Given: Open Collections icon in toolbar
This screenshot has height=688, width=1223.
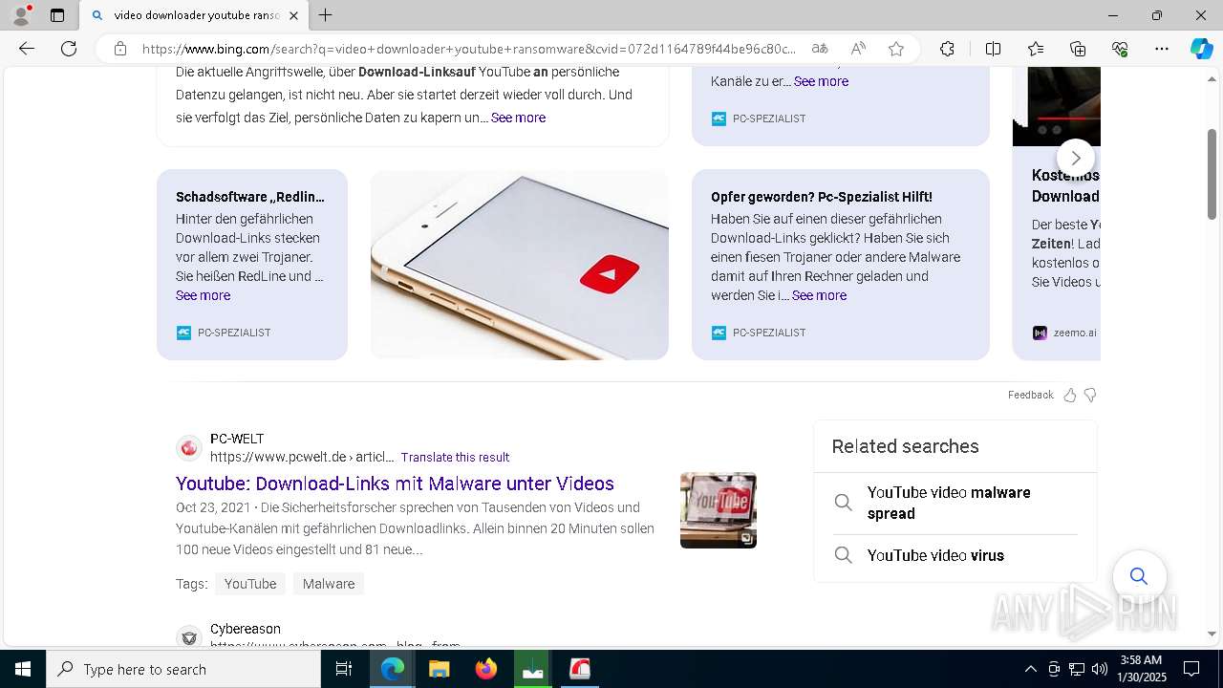Looking at the screenshot, I should [1078, 49].
